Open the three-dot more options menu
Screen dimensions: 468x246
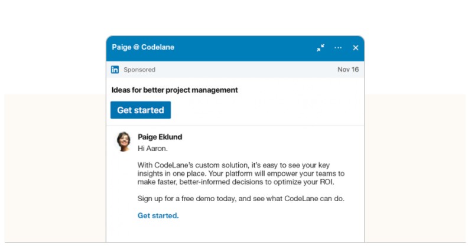point(338,48)
